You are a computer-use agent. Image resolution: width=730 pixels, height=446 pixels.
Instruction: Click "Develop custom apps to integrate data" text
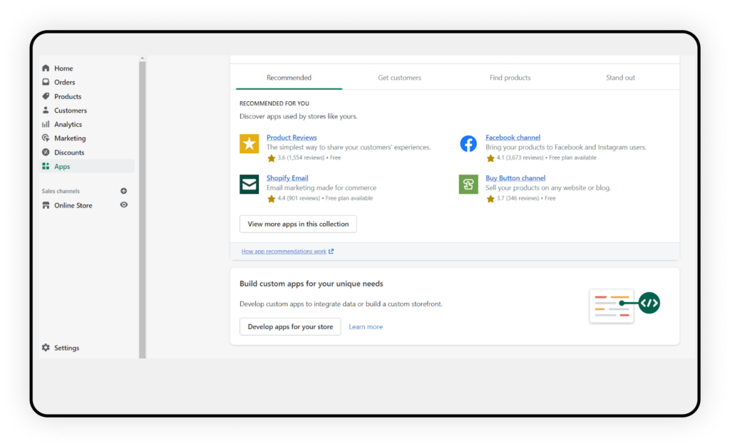(341, 304)
